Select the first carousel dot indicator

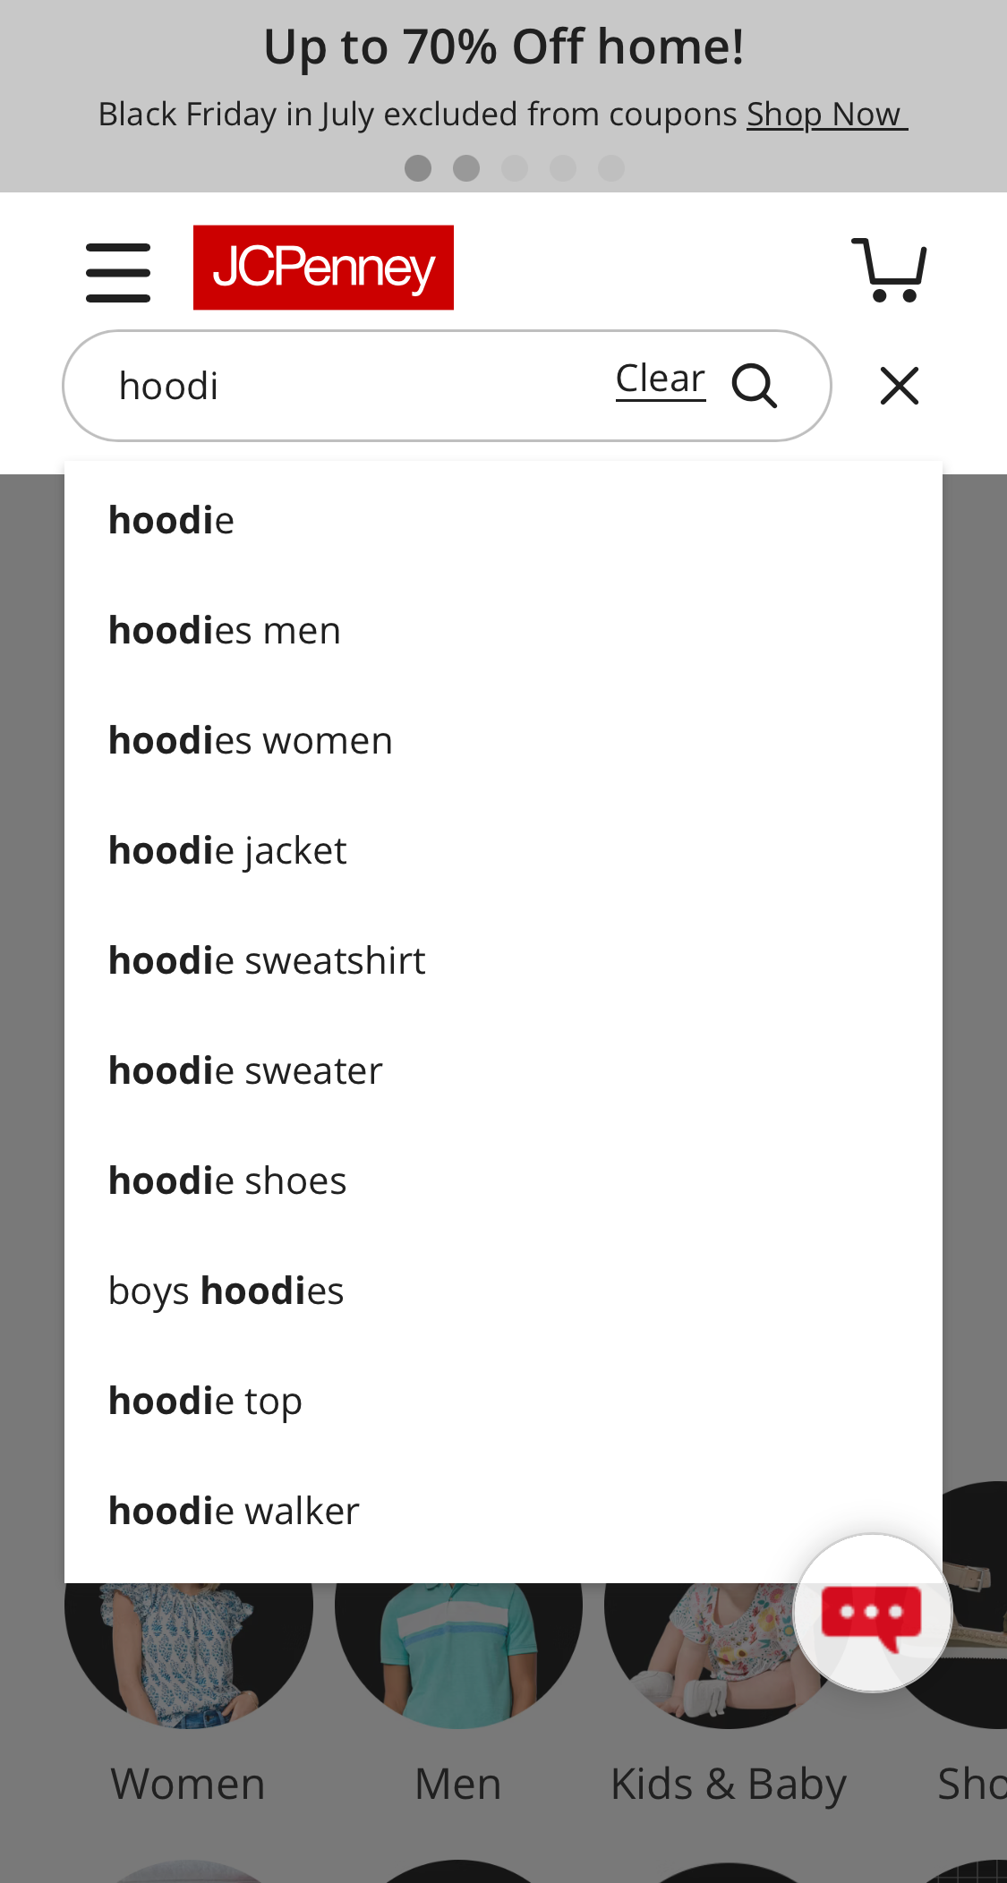point(417,166)
